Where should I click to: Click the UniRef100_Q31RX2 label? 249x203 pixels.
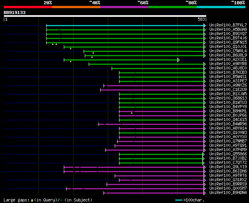228,180
